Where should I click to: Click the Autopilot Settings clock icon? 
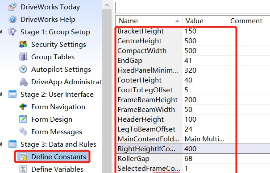click(23, 69)
